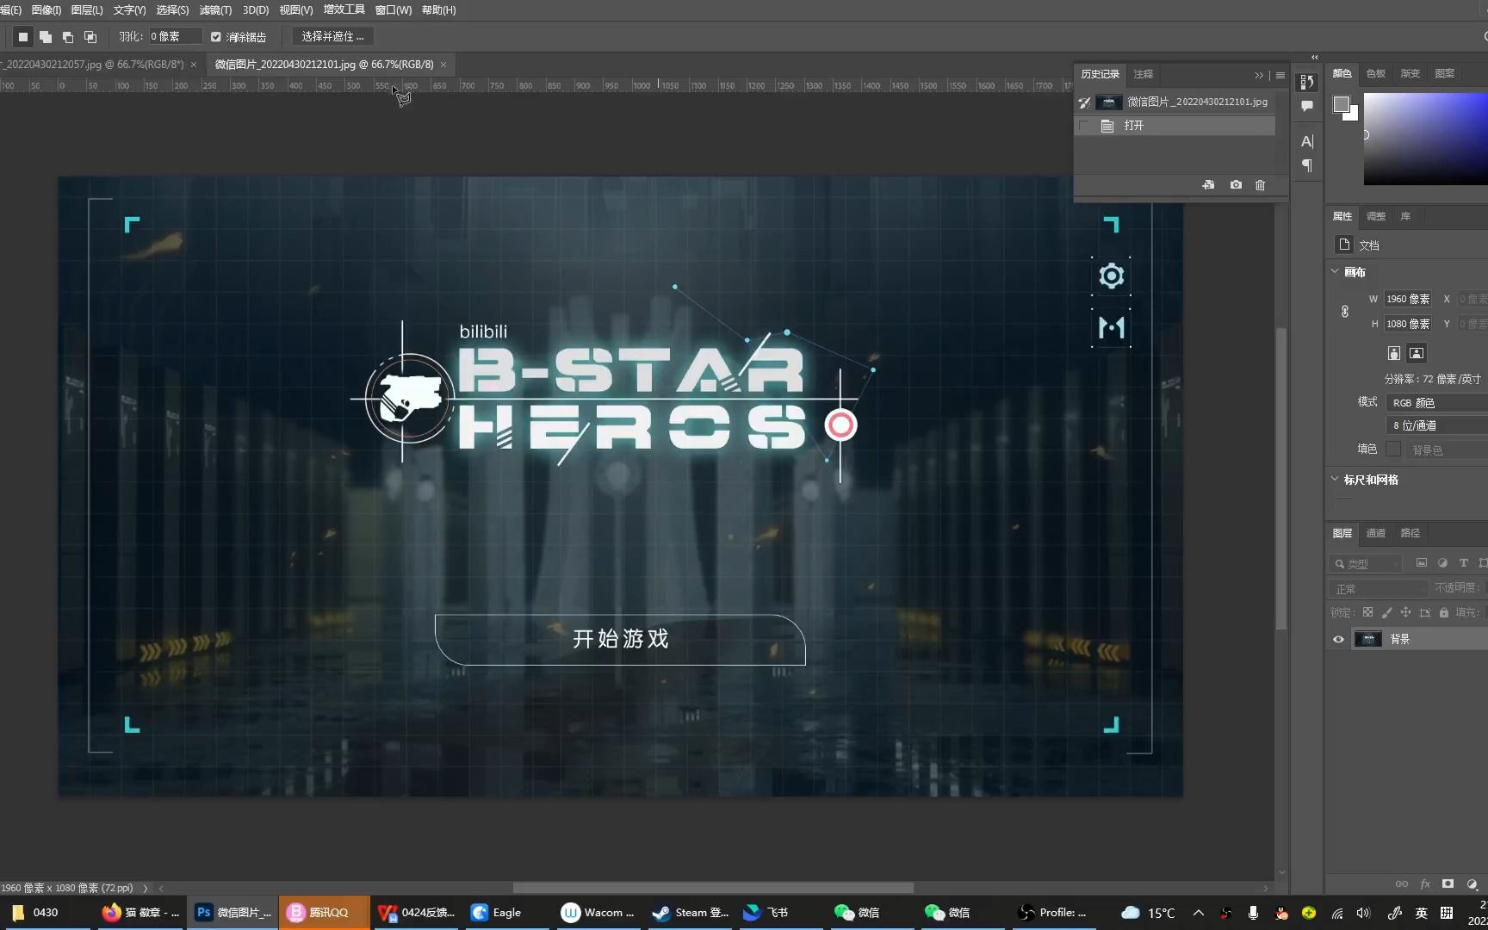Click the 背景 layer thumbnail
The image size is (1488, 930).
(1368, 639)
